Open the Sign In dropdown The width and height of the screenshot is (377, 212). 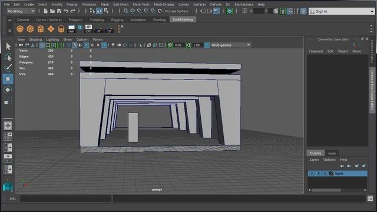pos(342,11)
